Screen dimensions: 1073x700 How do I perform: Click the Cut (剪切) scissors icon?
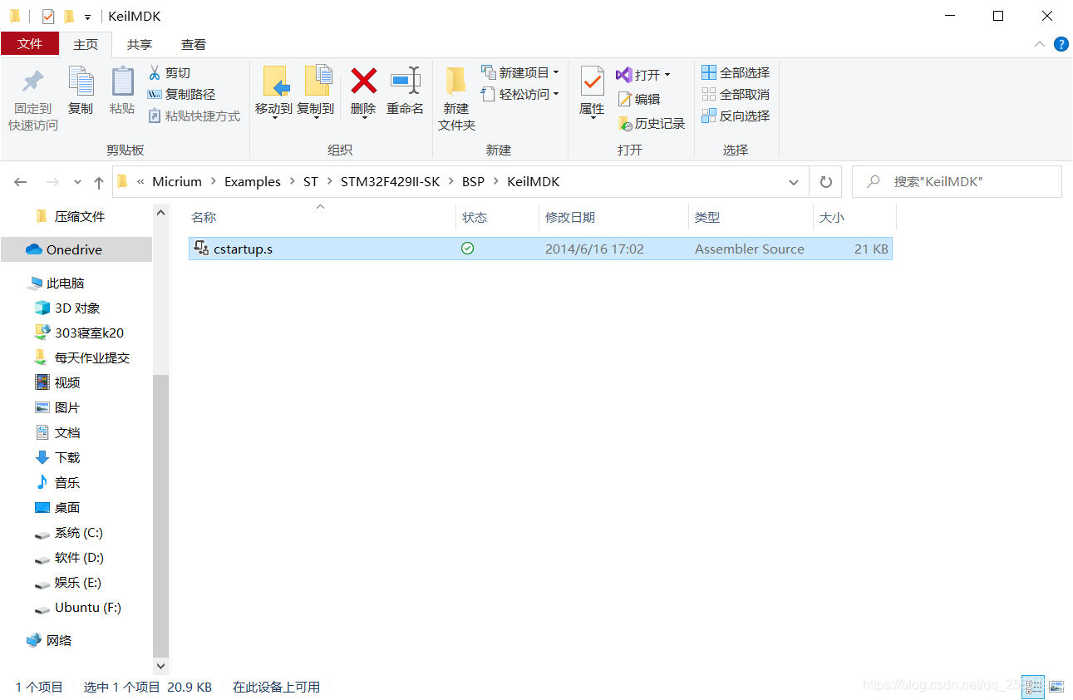point(154,72)
